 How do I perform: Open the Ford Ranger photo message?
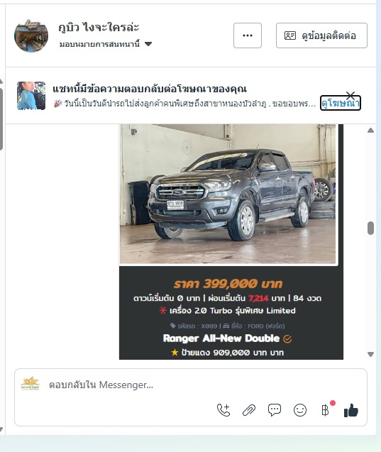tap(228, 194)
